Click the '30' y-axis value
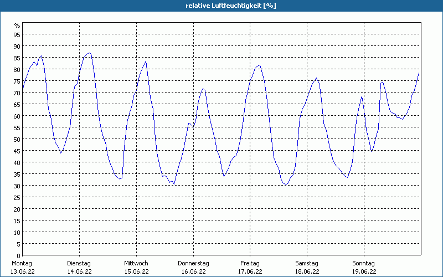The width and height of the screenshot is (443, 277). [x=17, y=186]
